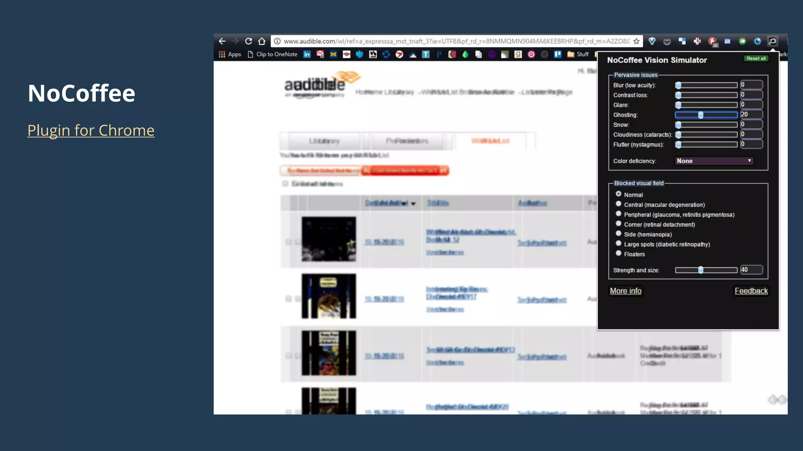
Task: Click the Pocket extension icon
Action: 667,41
